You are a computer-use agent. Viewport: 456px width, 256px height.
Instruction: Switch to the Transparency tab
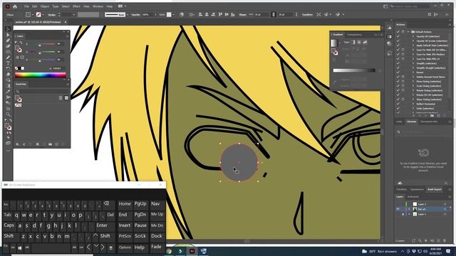tap(354, 35)
